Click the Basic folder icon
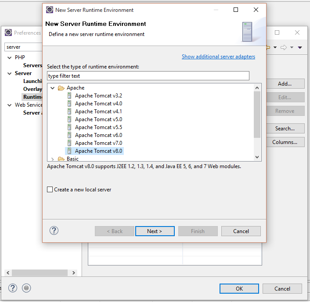The image size is (310, 302). (x=61, y=159)
